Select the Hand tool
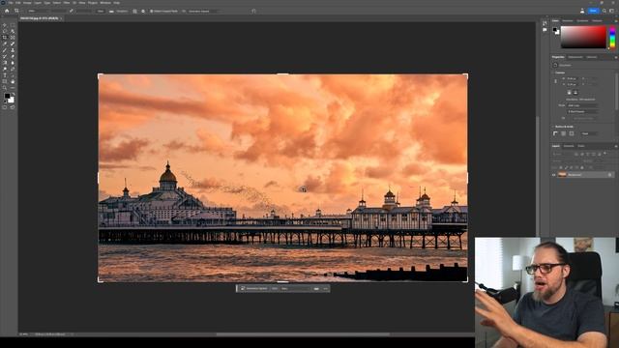Viewport: 619px width, 348px height. point(13,81)
